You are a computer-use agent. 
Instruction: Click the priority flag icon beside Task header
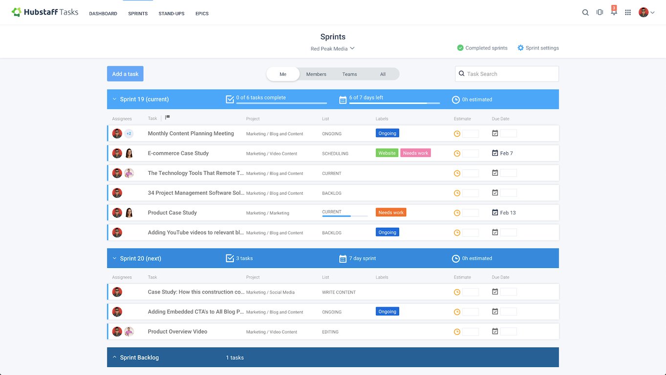(168, 117)
